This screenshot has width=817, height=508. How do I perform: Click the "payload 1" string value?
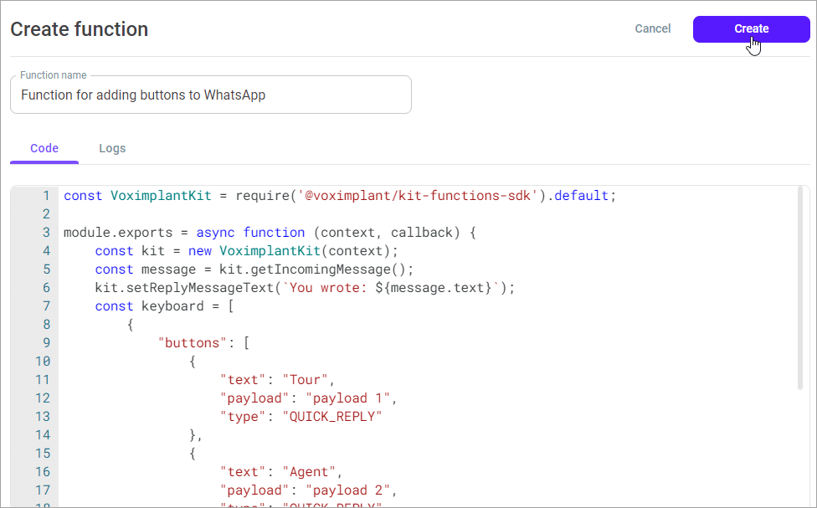click(x=348, y=398)
